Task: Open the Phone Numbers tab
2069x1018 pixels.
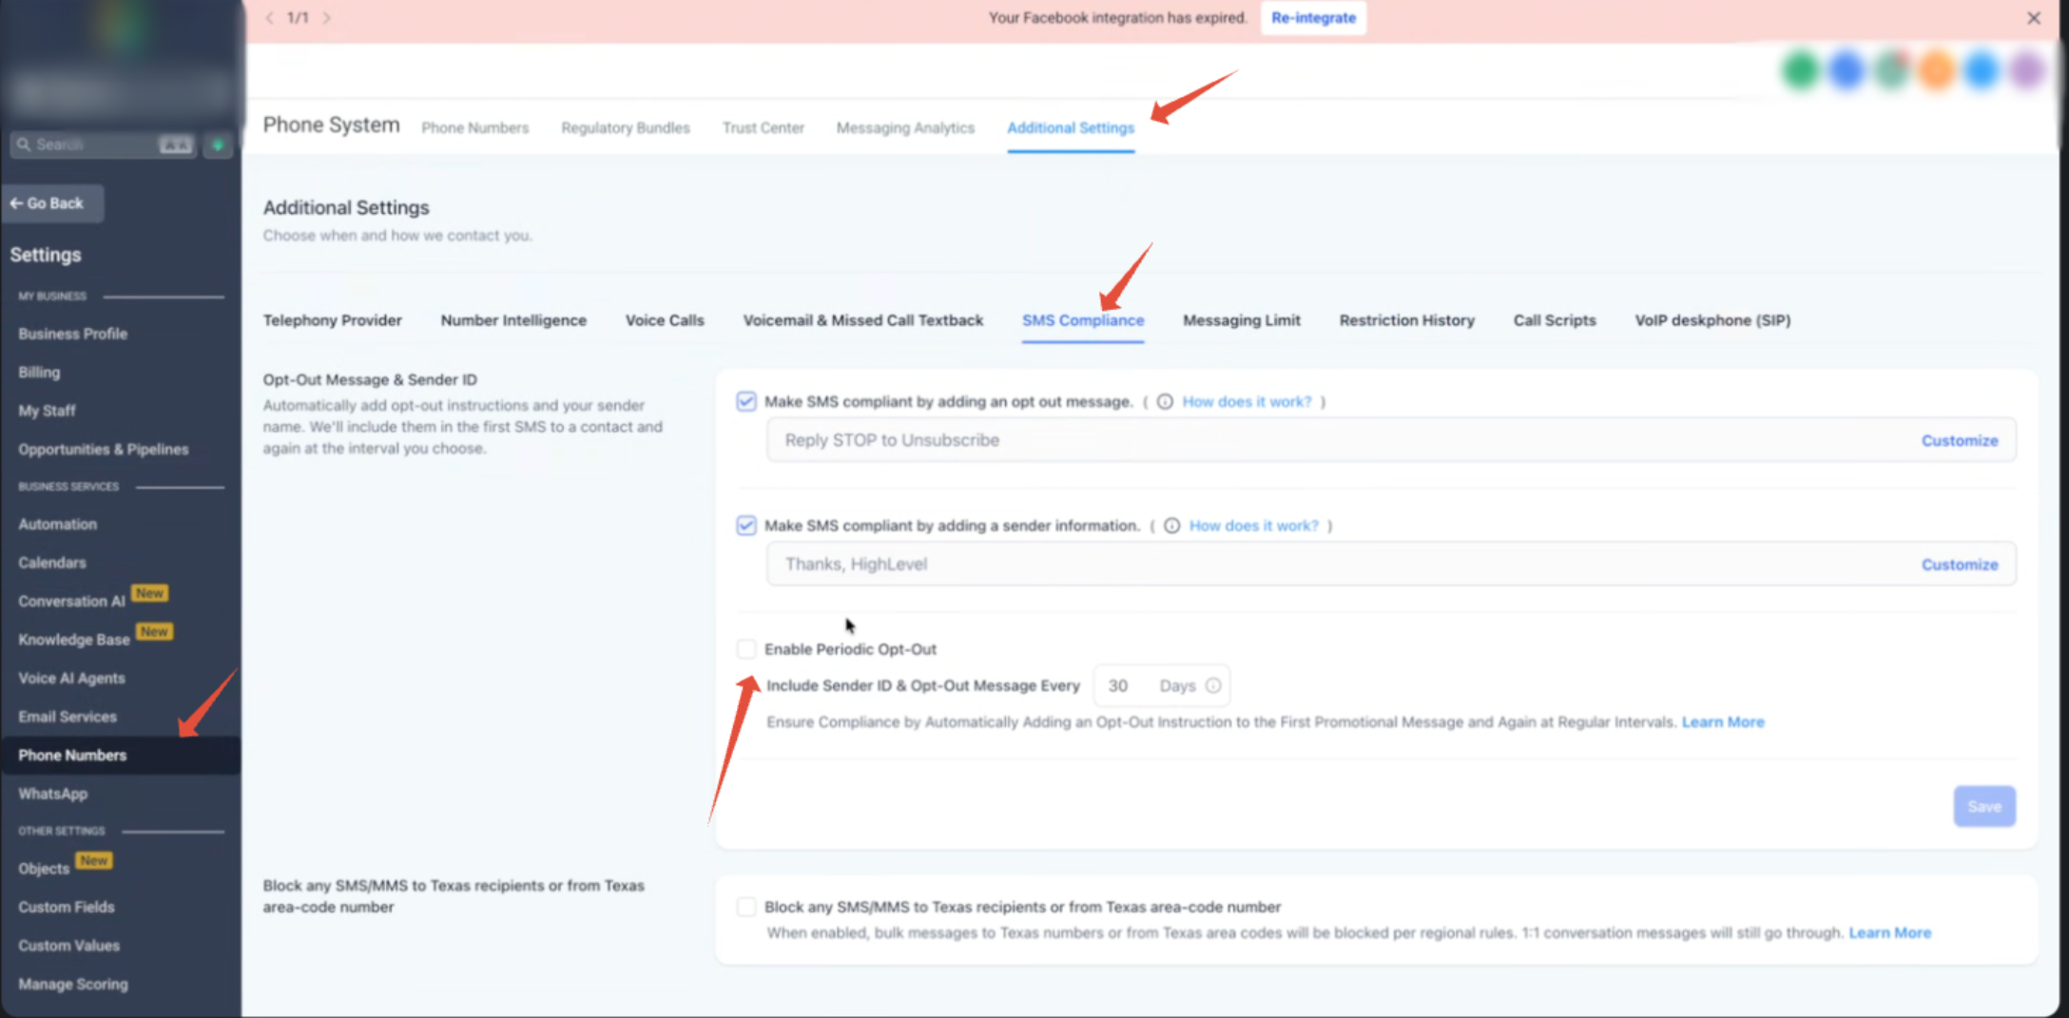Action: (x=475, y=127)
